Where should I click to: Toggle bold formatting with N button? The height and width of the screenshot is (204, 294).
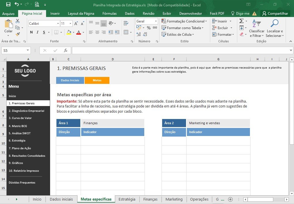(31, 32)
